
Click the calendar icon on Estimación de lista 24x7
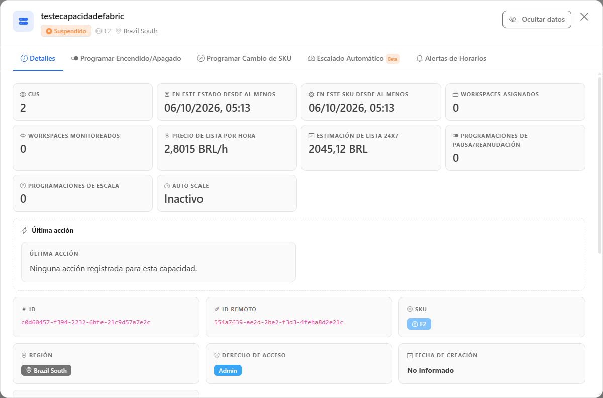pos(311,136)
